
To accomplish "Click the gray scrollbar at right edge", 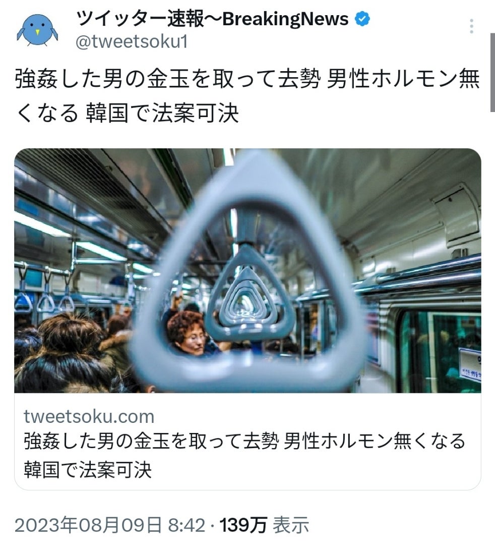I will [x=492, y=72].
